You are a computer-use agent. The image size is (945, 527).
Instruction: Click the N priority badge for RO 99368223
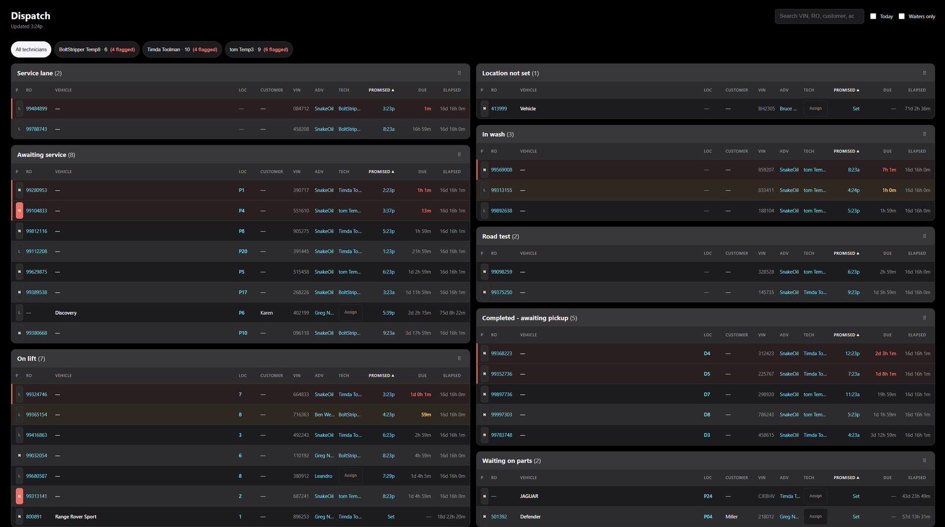point(485,353)
